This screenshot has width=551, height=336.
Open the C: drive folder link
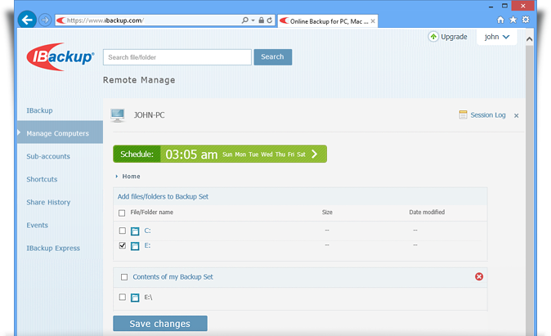[x=148, y=231]
